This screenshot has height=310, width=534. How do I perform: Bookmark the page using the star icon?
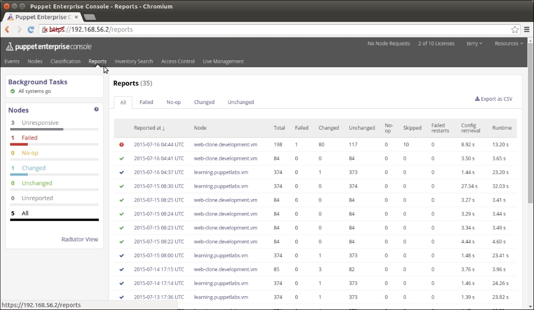515,30
